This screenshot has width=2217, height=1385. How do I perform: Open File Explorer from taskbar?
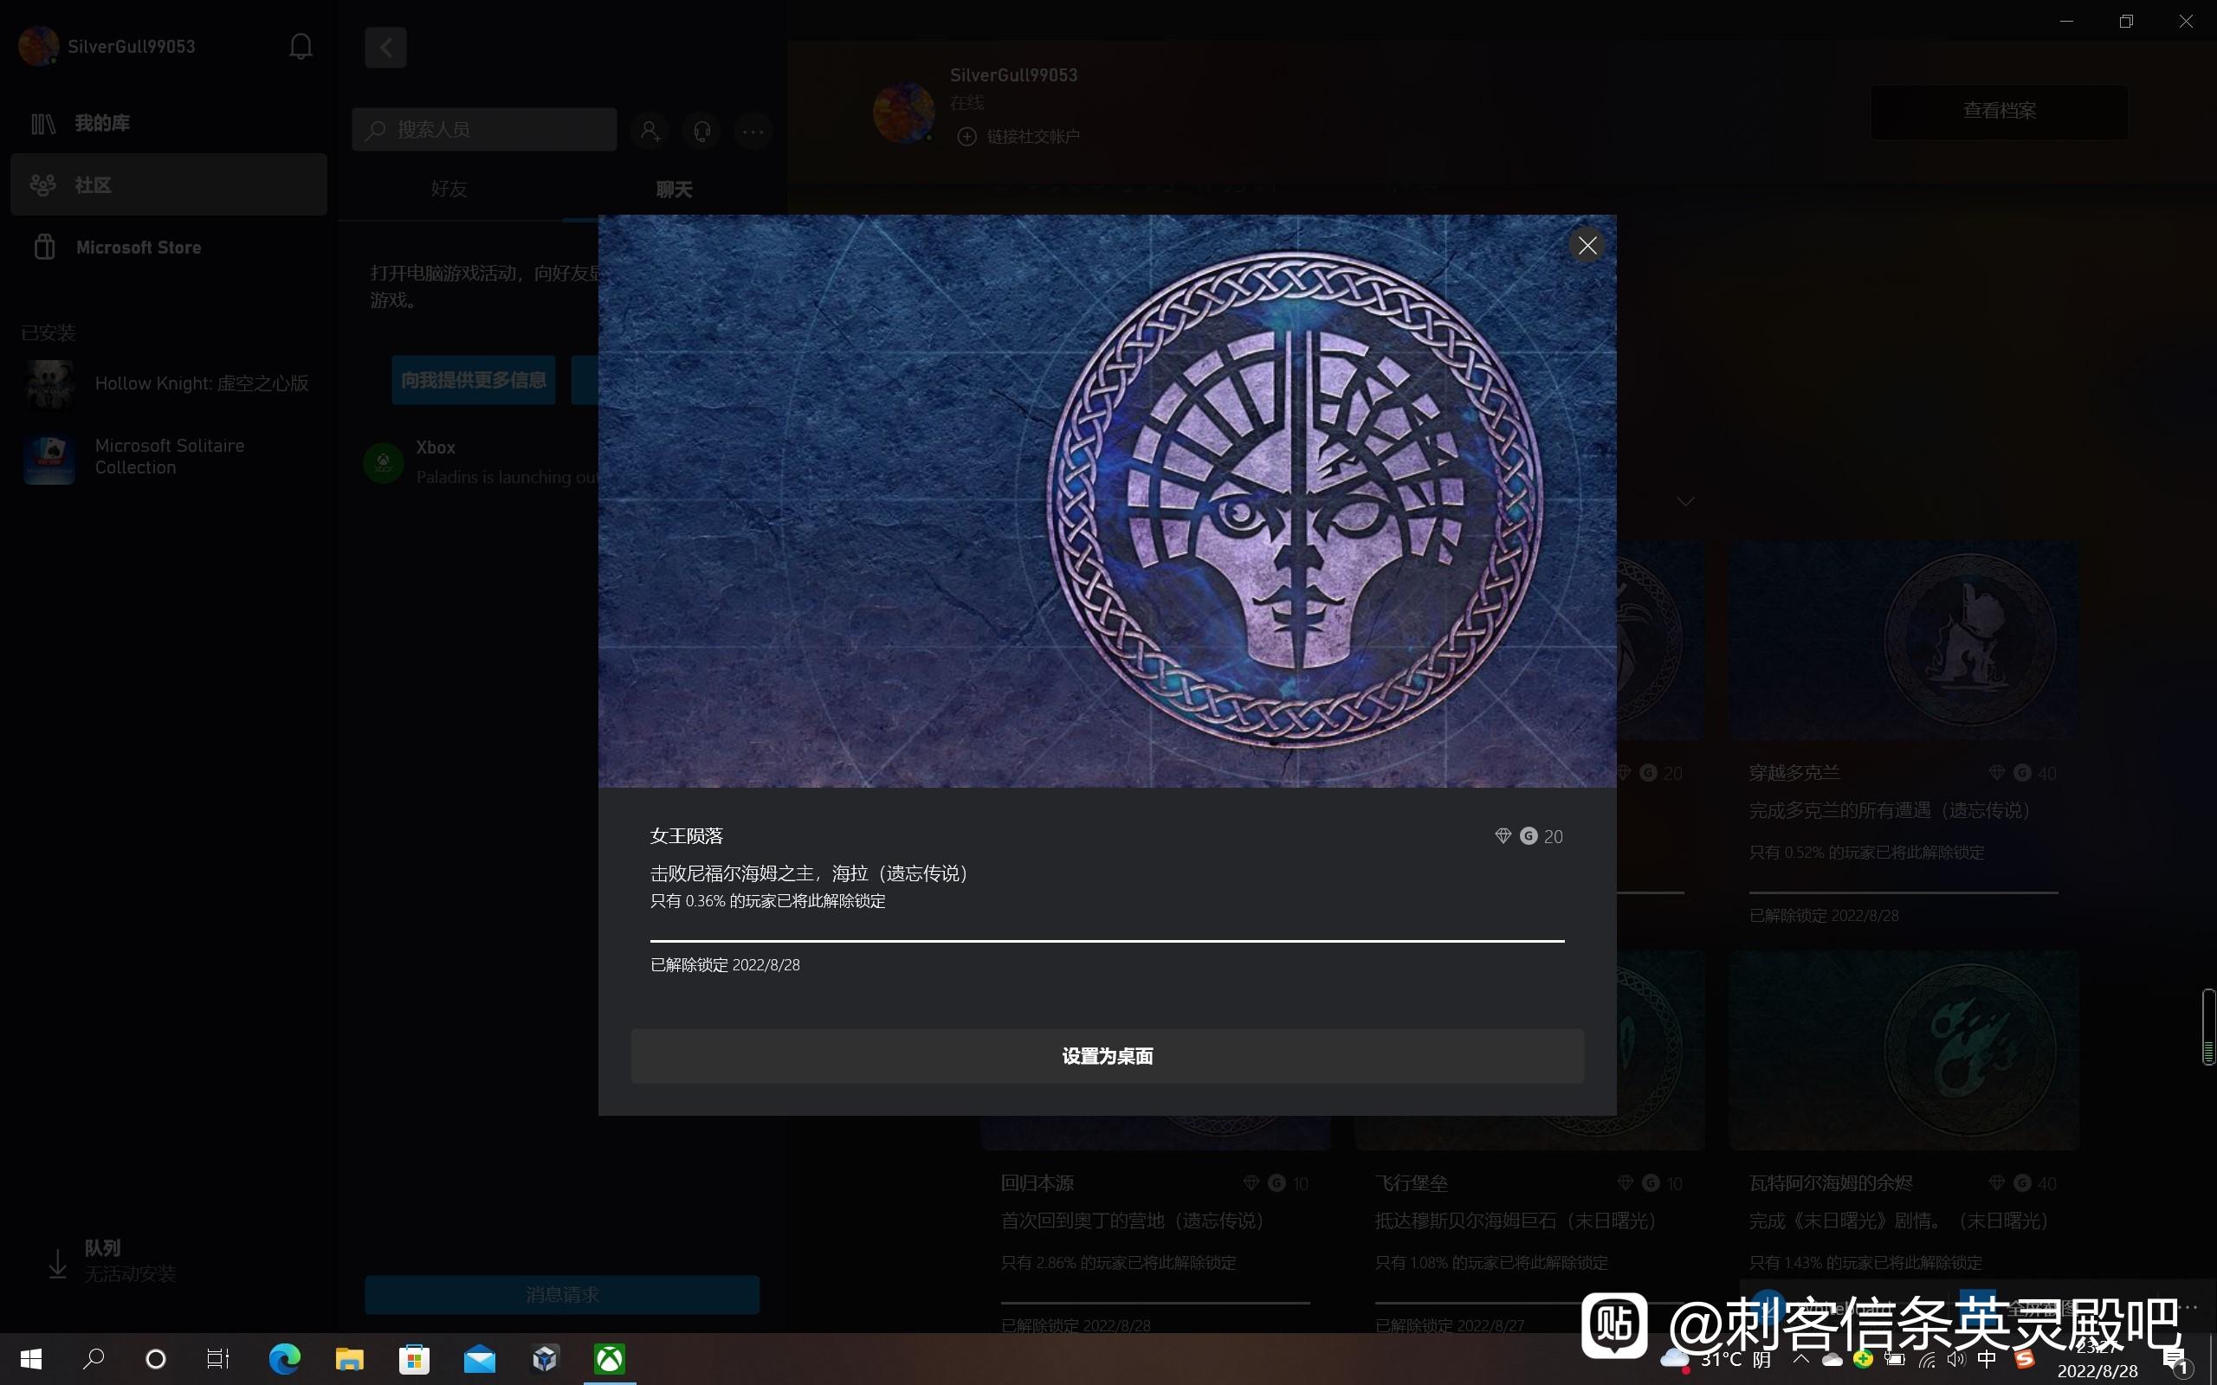(349, 1359)
